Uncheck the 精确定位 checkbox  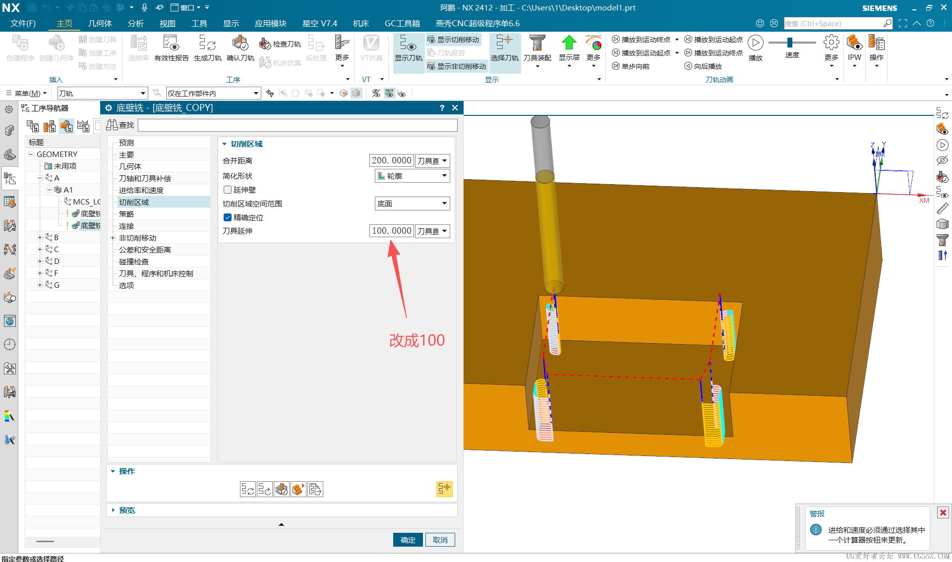228,217
